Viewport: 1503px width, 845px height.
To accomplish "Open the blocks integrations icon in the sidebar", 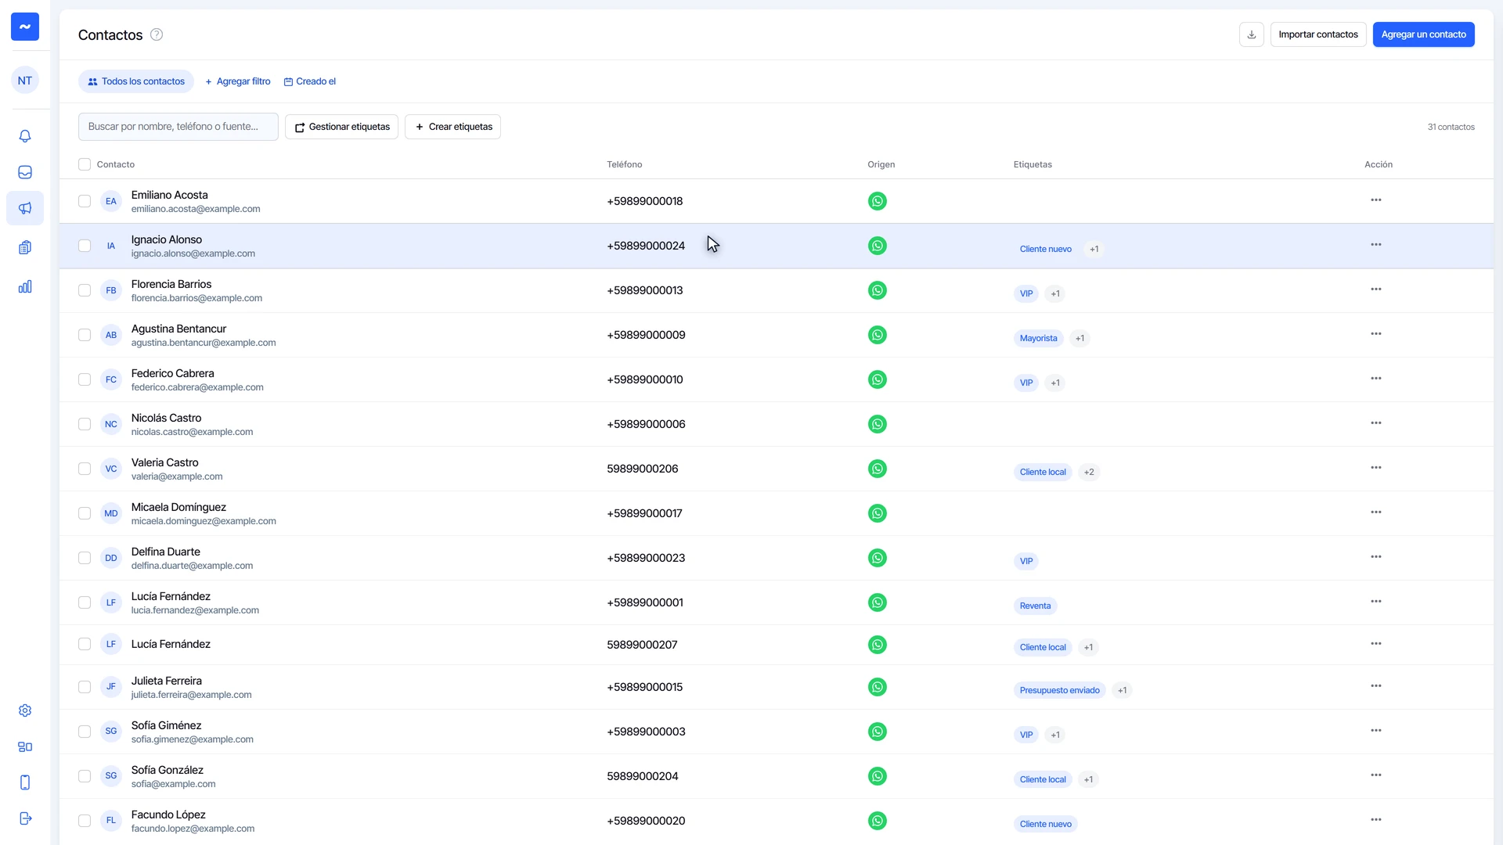I will pyautogui.click(x=25, y=746).
